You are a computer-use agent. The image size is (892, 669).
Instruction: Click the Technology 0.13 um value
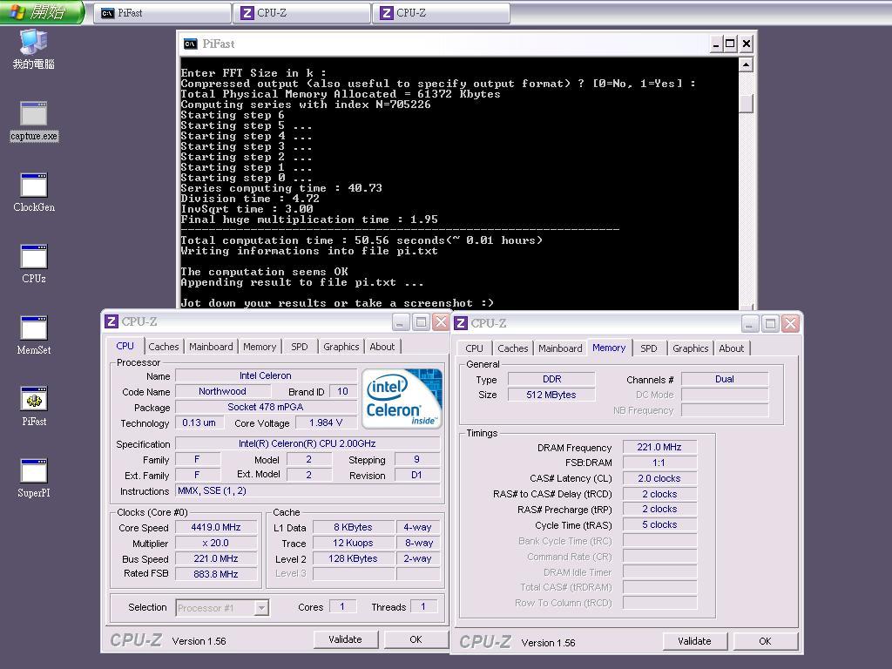tap(199, 422)
